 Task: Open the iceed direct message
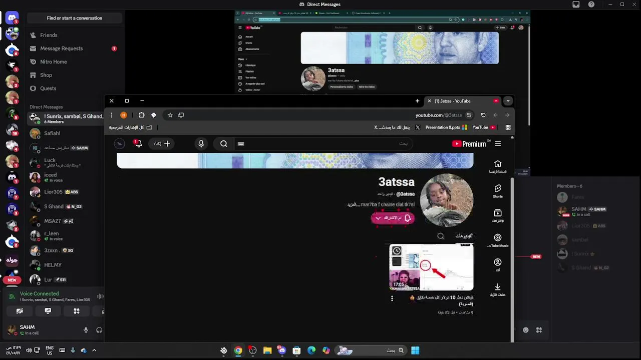65,177
